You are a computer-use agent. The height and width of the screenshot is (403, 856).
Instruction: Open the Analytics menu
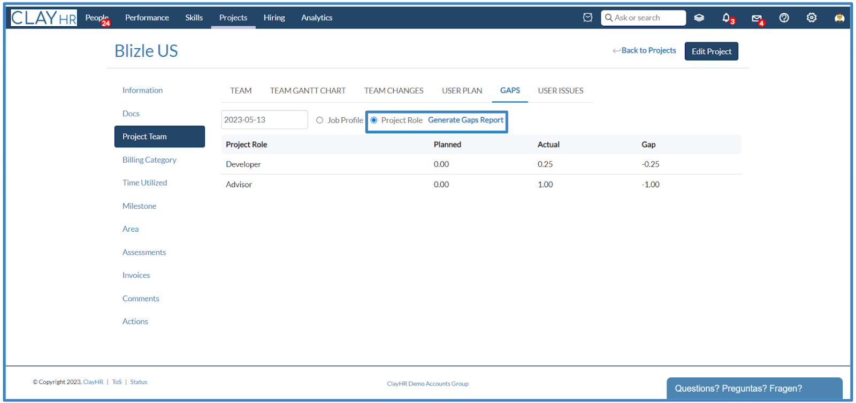(317, 18)
